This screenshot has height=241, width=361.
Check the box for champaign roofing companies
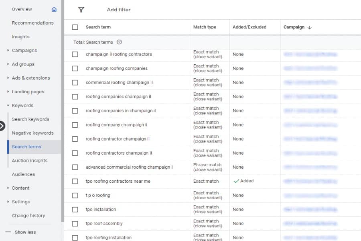coord(75,69)
